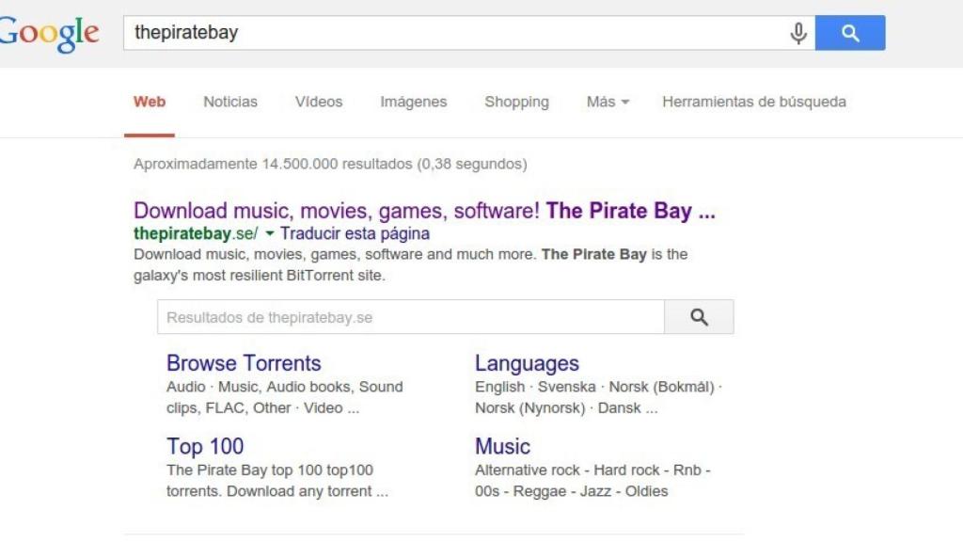Open the Music sitelink
This screenshot has height=542, width=963.
coord(502,446)
